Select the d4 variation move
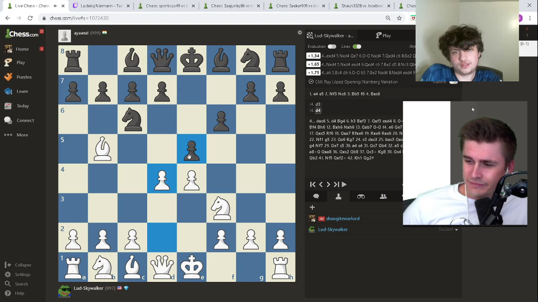The width and height of the screenshot is (538, 302). (x=318, y=110)
